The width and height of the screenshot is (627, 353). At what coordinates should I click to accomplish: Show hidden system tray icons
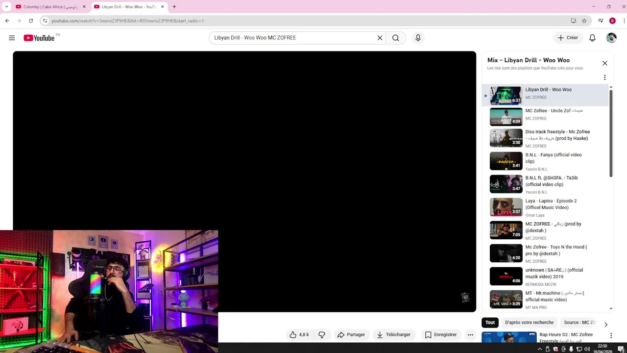[x=540, y=349]
